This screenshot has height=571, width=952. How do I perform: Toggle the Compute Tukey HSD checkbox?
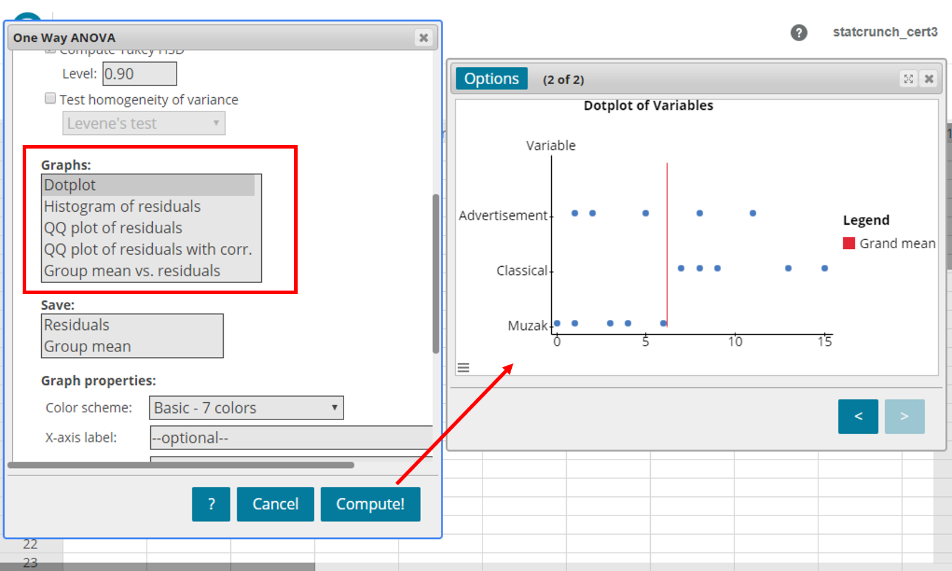tap(51, 52)
